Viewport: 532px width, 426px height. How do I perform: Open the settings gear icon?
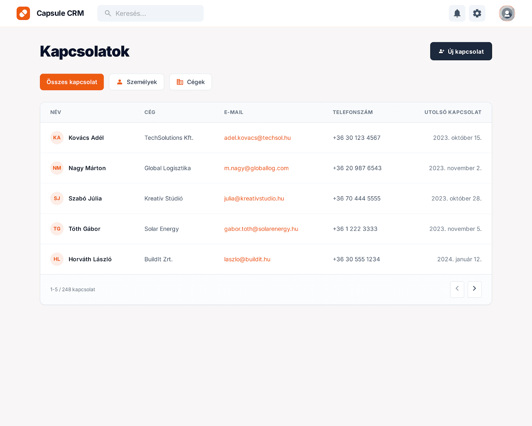click(x=477, y=13)
